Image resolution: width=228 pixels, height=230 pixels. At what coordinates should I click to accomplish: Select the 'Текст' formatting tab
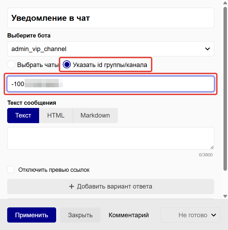23,115
